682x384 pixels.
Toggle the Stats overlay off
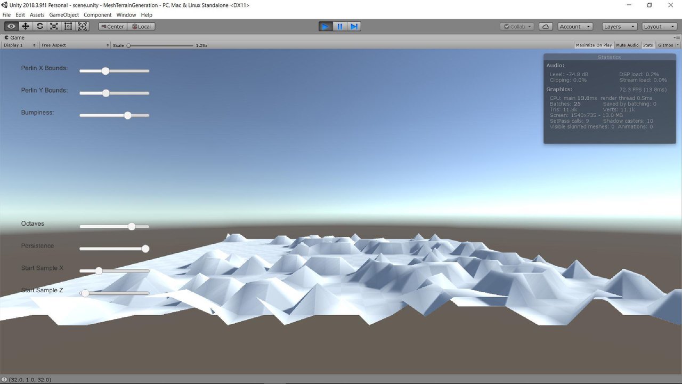pos(648,45)
